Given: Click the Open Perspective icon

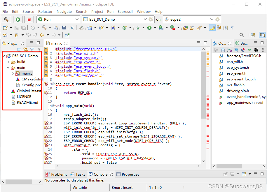Looking at the screenshot, I should [x=253, y=35].
